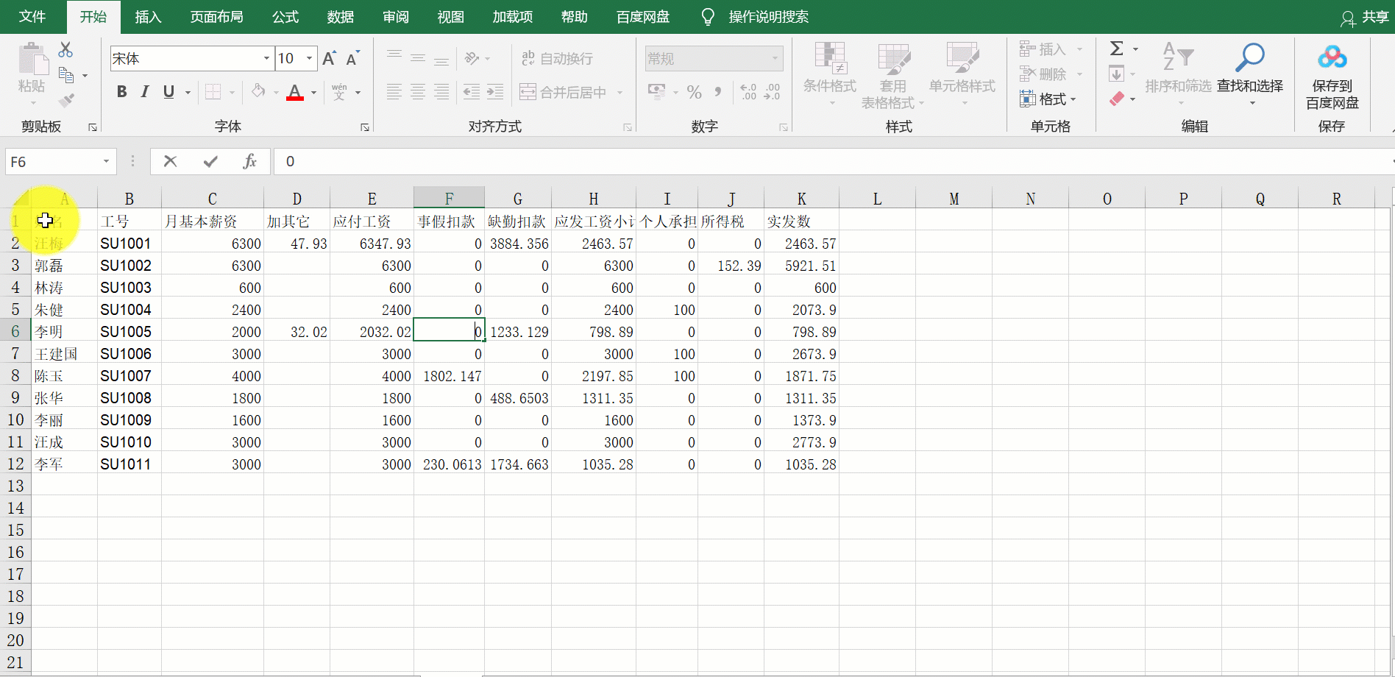Click cell containing SU1007
The image size is (1395, 677).
coord(129,376)
